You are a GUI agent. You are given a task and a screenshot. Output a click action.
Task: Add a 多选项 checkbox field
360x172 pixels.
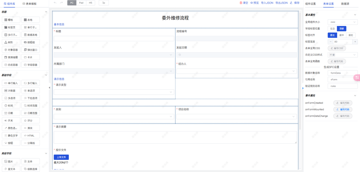11,98
